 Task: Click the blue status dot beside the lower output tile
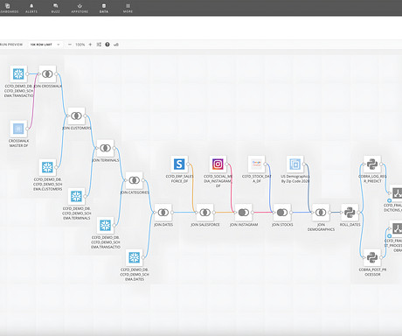tap(389, 236)
